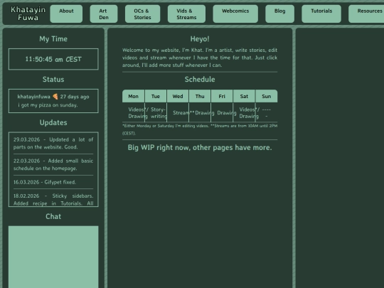This screenshot has height=288, width=384.
Task: Click the '27 days ago' timestamp
Action: [75, 97]
